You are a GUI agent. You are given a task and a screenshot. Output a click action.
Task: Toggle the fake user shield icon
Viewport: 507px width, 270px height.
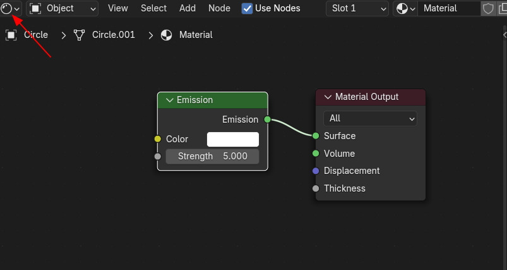488,9
